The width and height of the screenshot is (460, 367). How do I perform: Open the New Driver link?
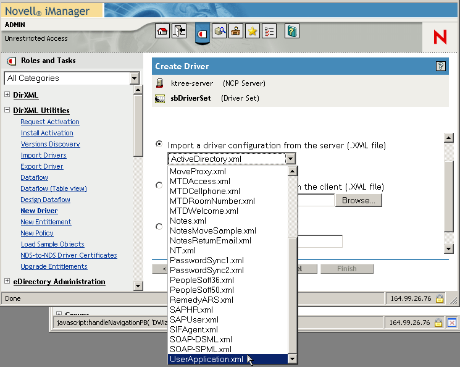39,211
